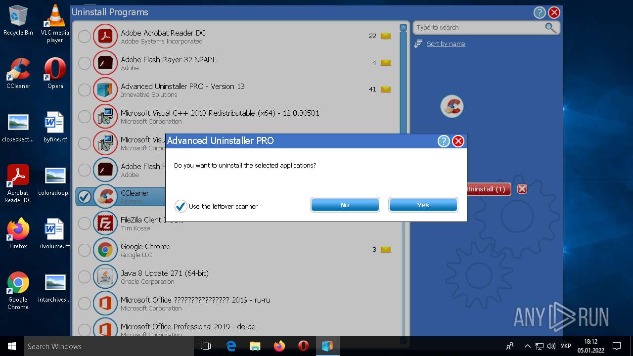Viewport: 633px width, 356px height.
Task: Open the byfine.rtf desktop file
Action: click(x=55, y=127)
